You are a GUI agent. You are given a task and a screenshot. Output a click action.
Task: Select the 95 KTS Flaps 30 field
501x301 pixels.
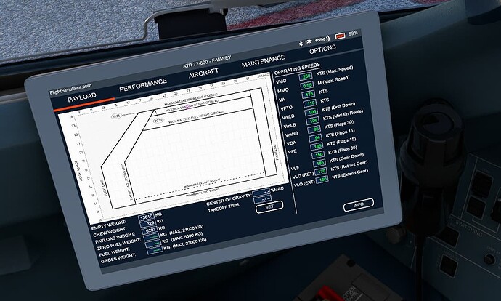point(314,129)
